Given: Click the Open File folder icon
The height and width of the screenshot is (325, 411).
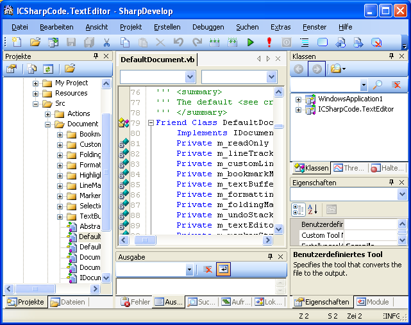Looking at the screenshot, I should [x=35, y=42].
